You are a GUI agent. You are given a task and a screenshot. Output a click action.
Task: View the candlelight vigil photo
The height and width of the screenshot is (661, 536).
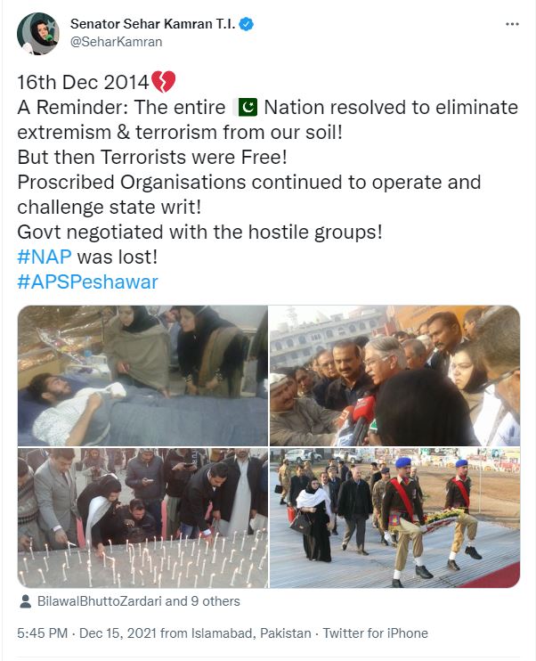pyautogui.click(x=142, y=518)
